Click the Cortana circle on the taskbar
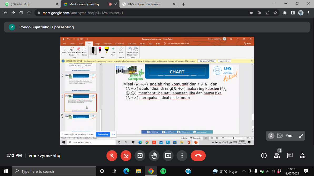 point(102,171)
